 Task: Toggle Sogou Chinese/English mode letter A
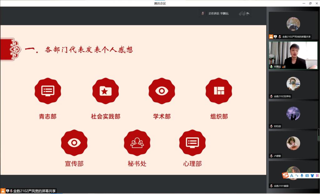point(292,176)
